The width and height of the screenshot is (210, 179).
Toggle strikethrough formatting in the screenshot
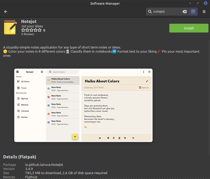125,138
